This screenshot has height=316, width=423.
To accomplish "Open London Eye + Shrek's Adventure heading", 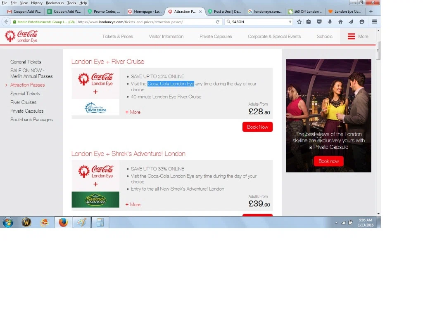I will 128,154.
